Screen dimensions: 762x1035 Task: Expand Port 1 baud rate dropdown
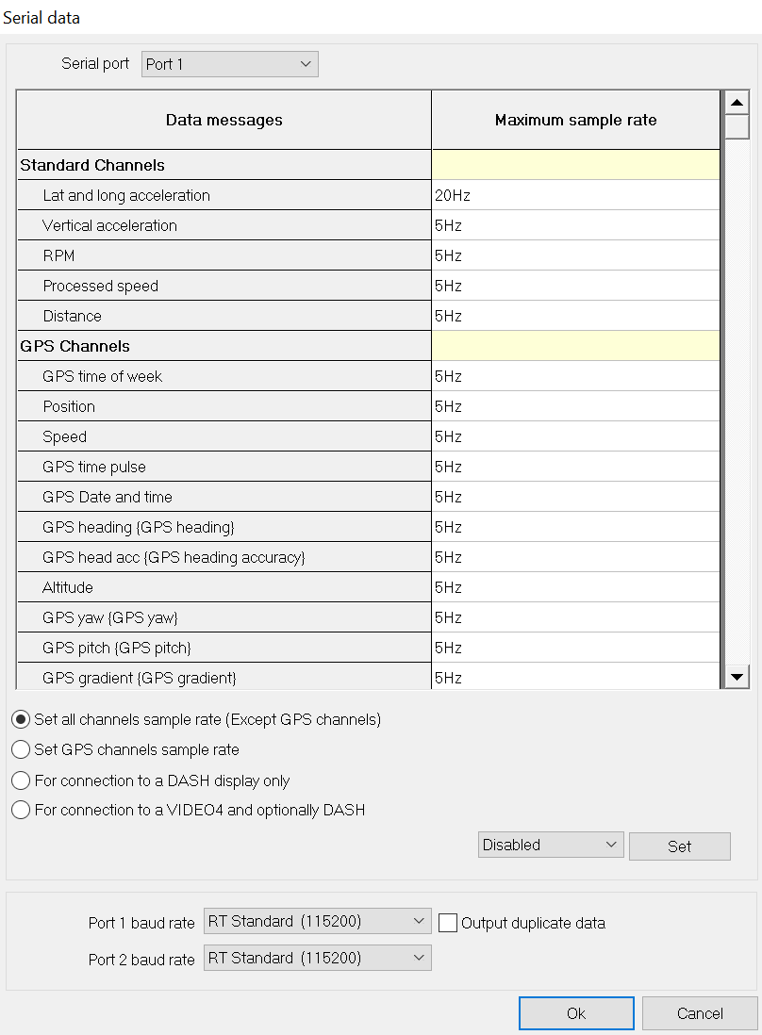(x=317, y=921)
